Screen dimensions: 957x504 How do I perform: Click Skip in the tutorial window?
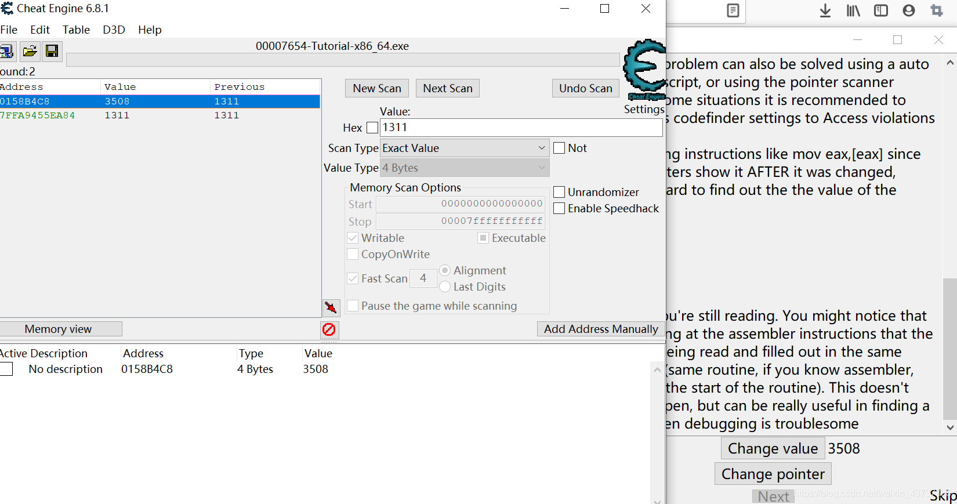click(943, 495)
